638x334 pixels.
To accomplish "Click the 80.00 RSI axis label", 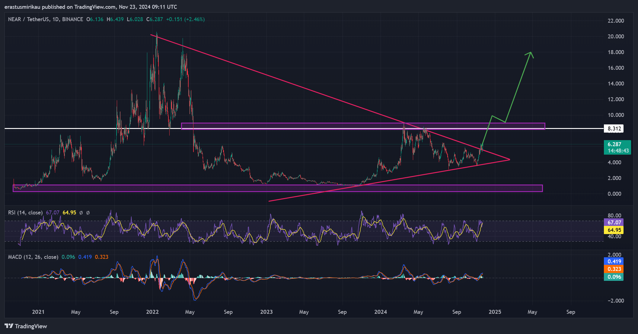I will click(614, 216).
